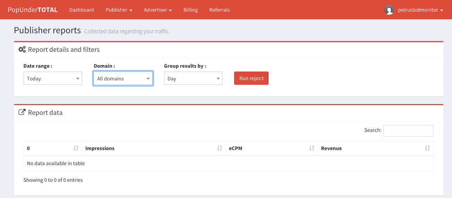Click the Search input field
Image resolution: width=452 pixels, height=198 pixels.
point(408,131)
